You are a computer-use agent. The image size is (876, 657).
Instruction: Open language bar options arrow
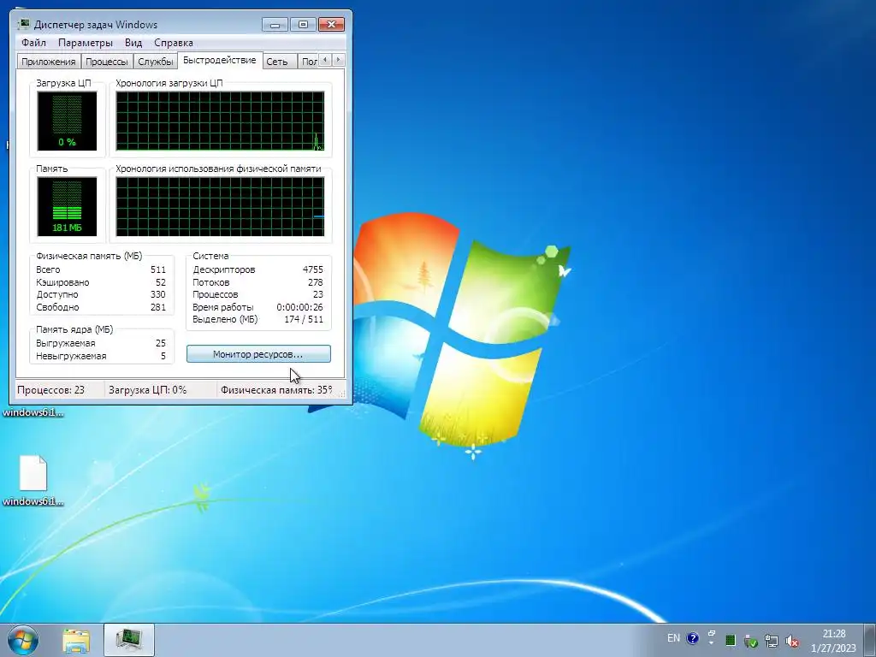pyautogui.click(x=712, y=643)
